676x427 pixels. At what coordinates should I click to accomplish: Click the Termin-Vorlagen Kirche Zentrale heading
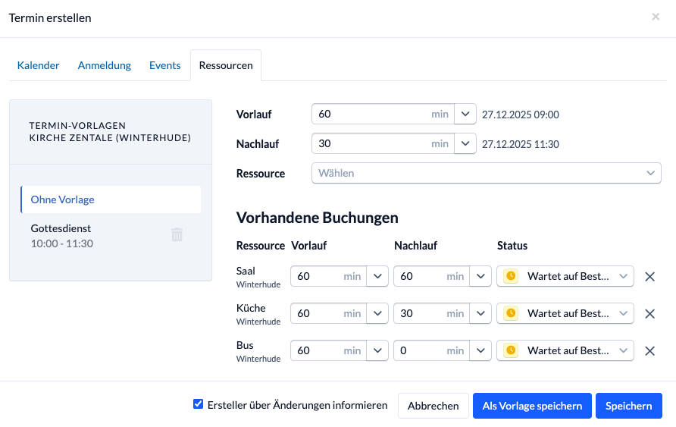[110, 131]
